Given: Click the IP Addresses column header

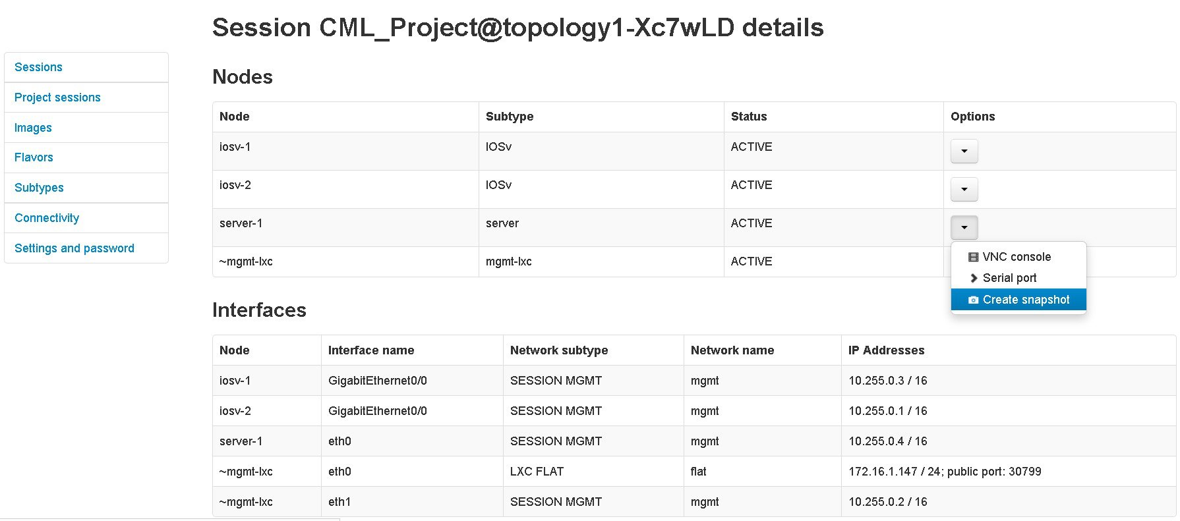Looking at the screenshot, I should (886, 350).
